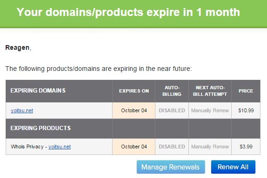The height and width of the screenshot is (178, 267).
Task: Click the EXPIRING PRODUCTS section header
Action: [40, 128]
